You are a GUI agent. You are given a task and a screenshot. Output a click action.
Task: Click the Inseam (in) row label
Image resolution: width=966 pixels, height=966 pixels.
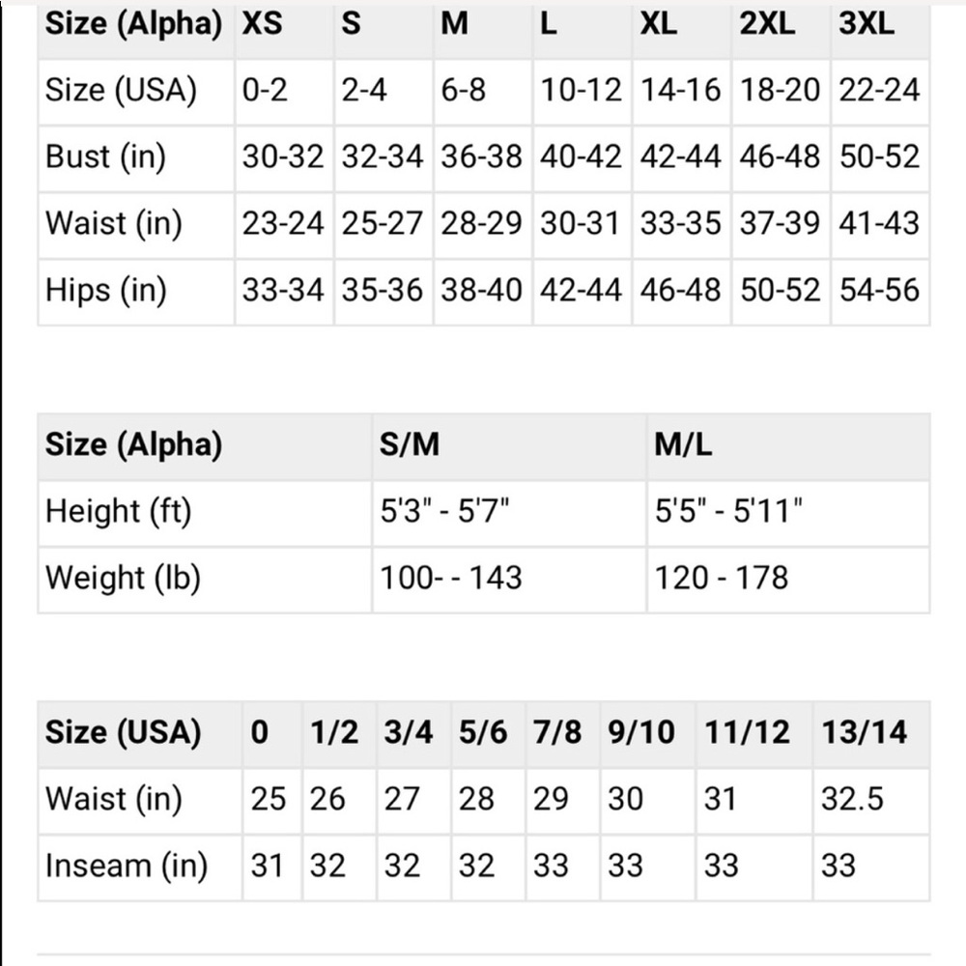(127, 866)
